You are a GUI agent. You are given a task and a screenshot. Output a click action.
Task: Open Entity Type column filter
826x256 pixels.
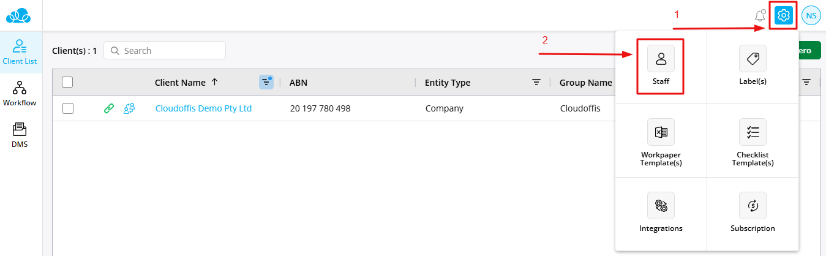536,82
